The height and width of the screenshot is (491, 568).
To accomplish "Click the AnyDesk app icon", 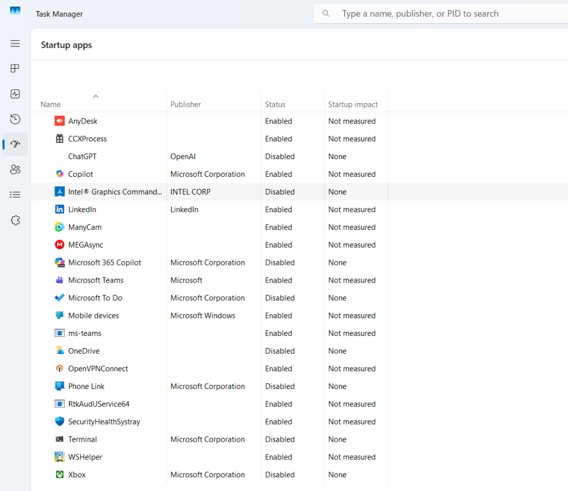I will click(59, 121).
